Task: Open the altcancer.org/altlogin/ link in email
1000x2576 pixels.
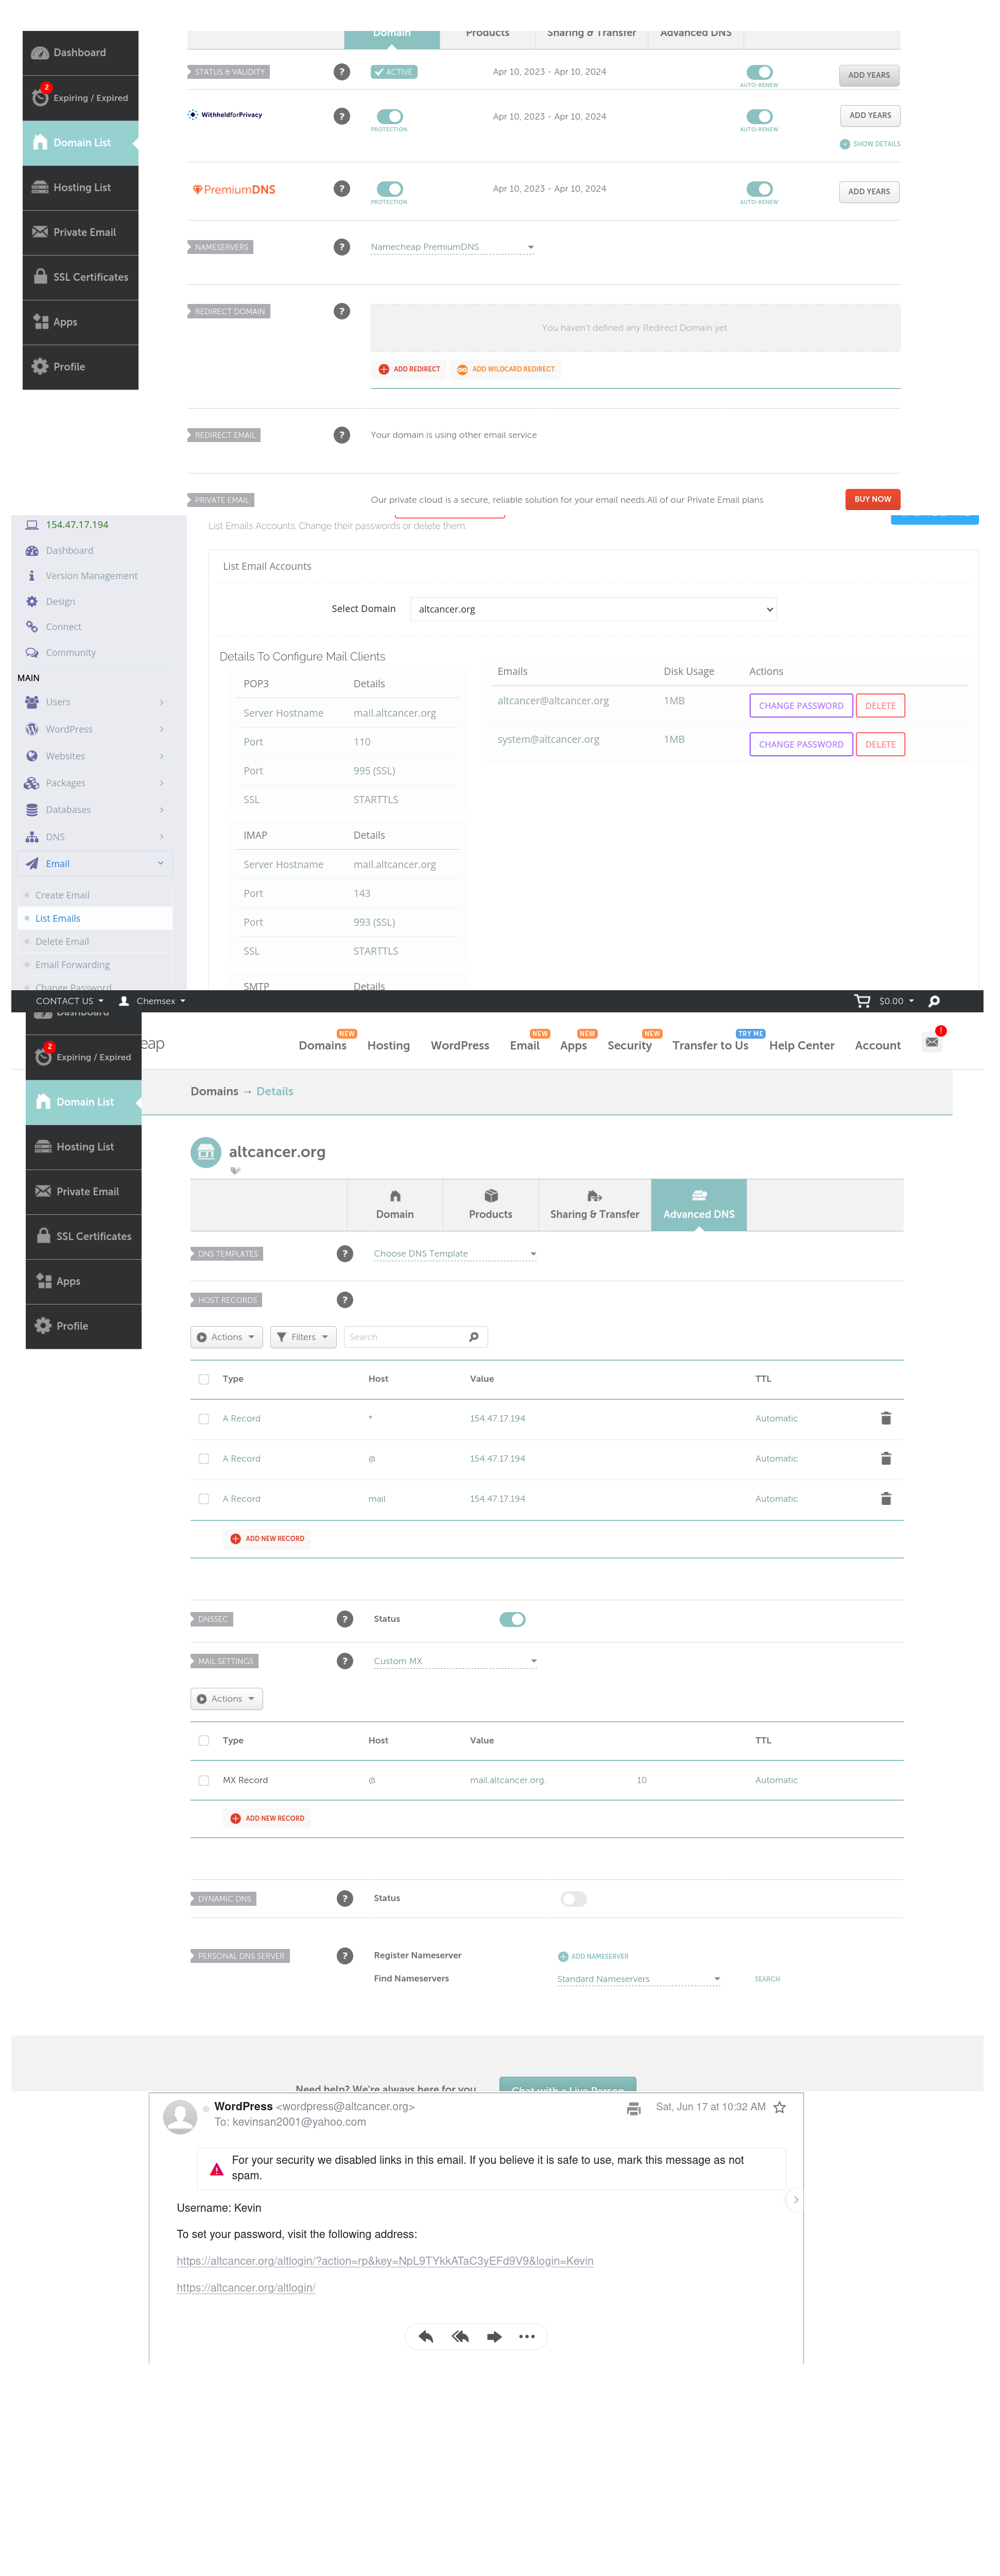Action: (246, 2288)
